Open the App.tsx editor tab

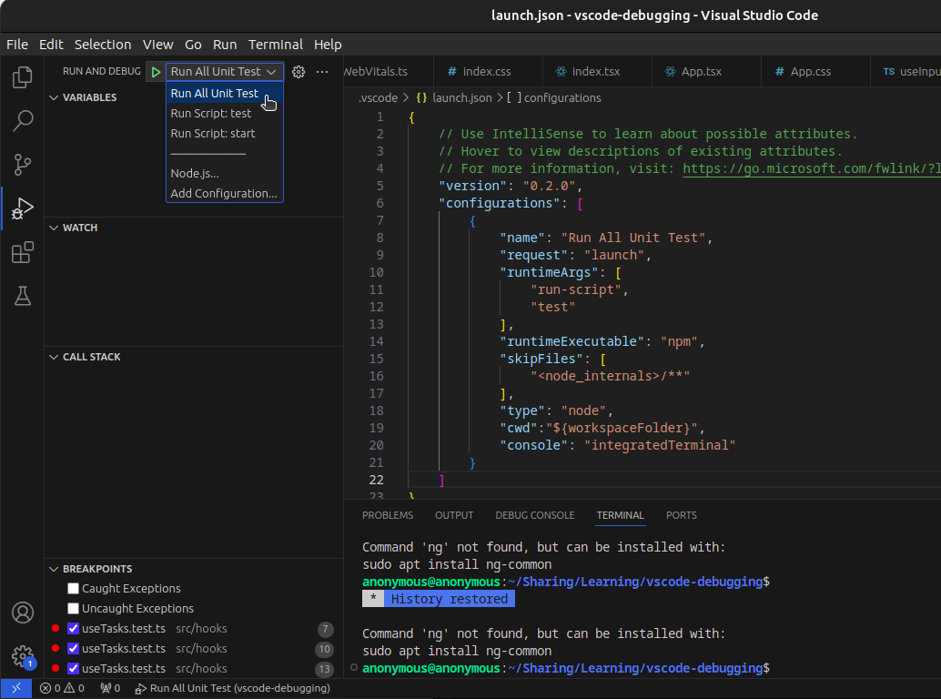tap(701, 71)
